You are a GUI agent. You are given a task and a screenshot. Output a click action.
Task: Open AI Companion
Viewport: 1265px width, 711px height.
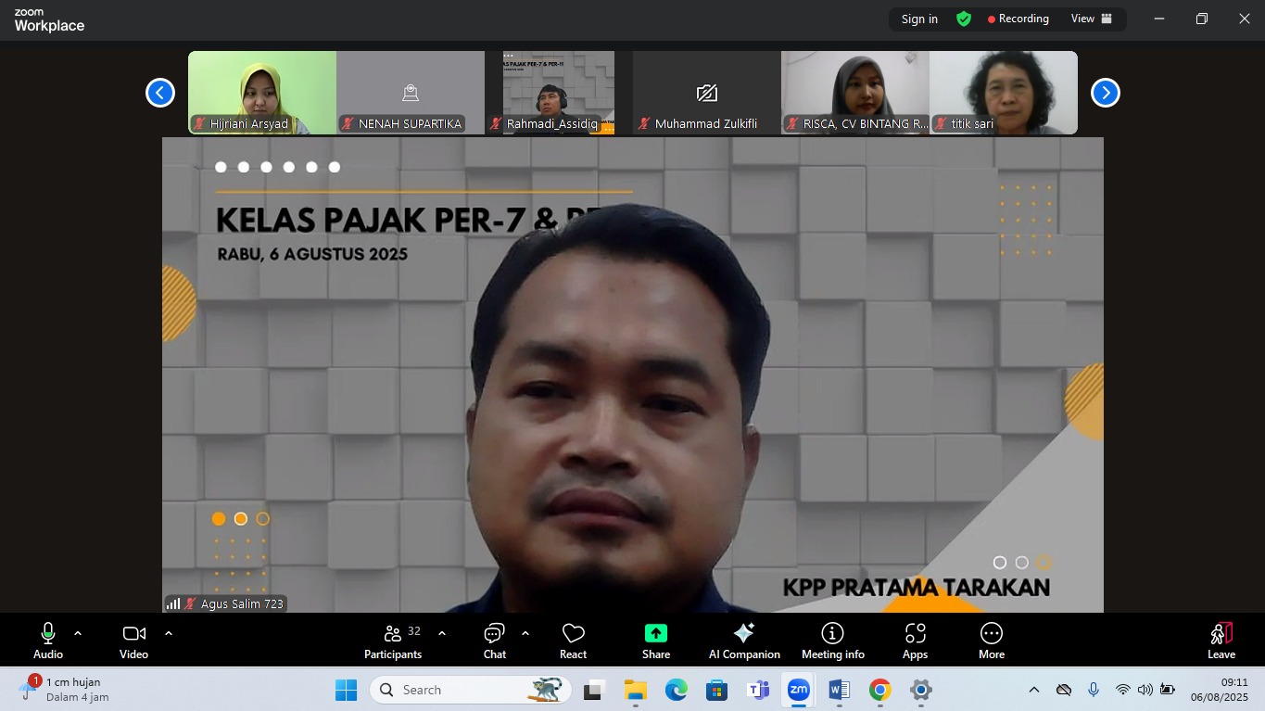[x=744, y=641]
